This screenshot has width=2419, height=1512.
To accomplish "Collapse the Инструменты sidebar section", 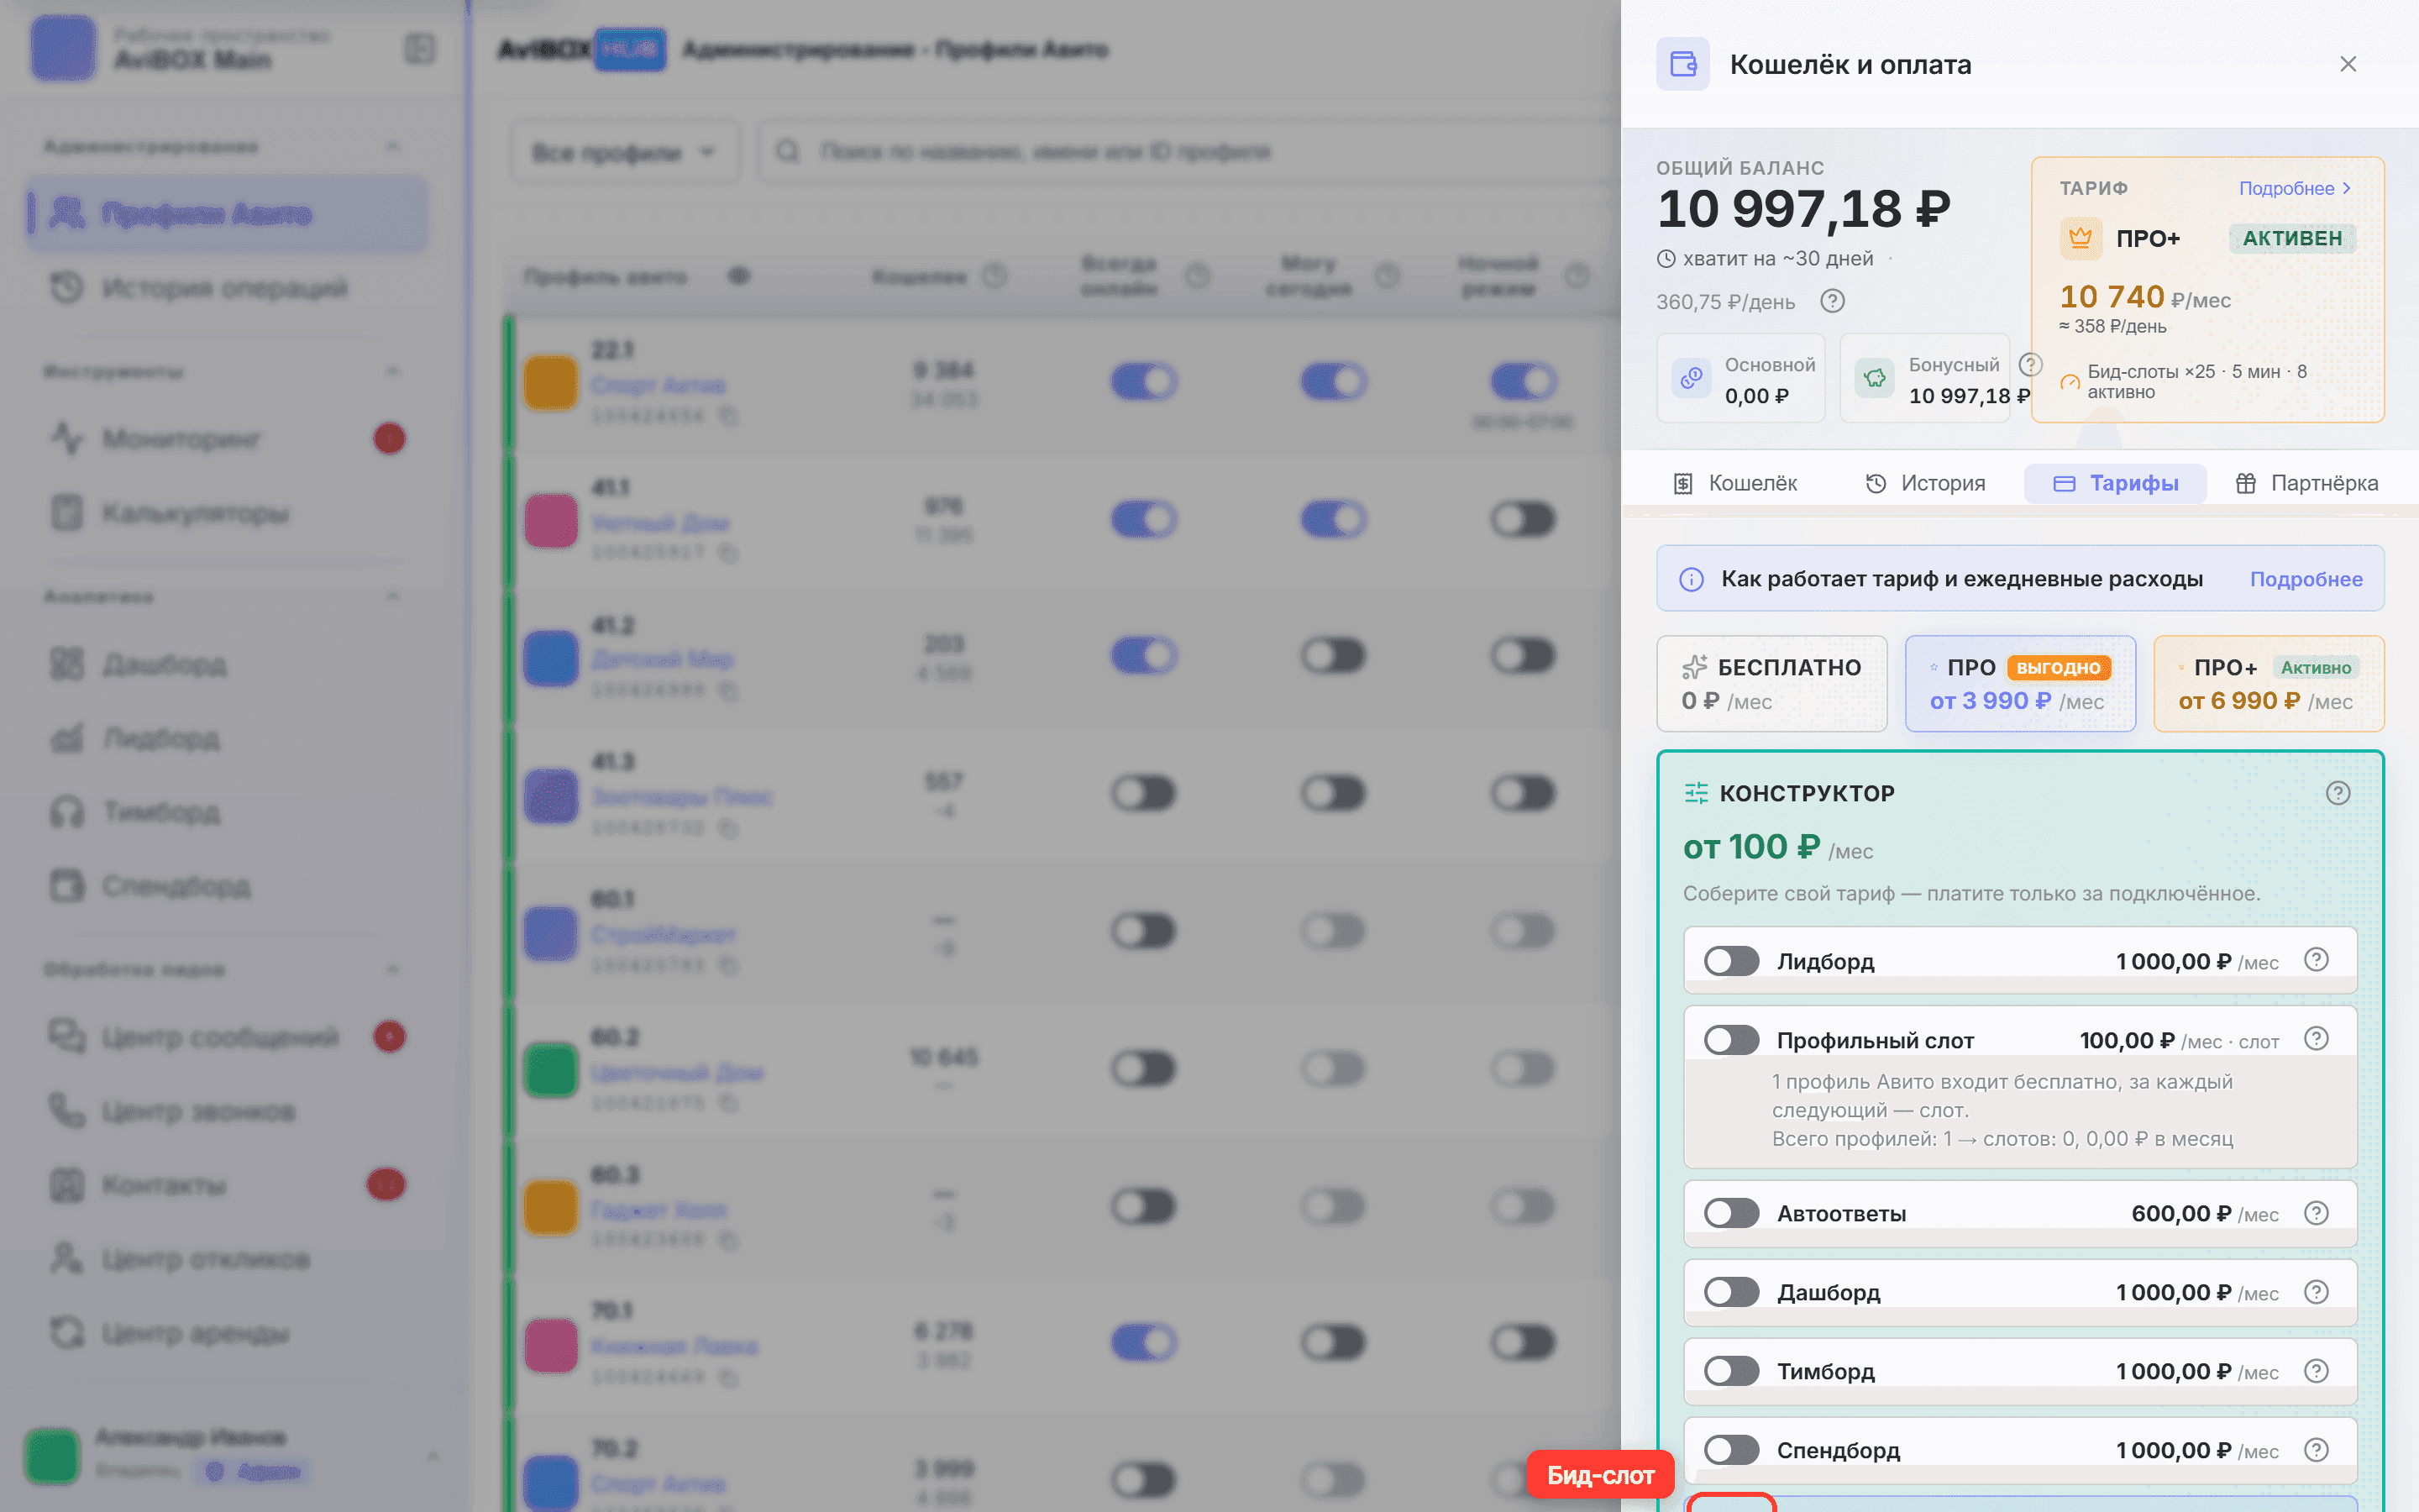I will [393, 372].
